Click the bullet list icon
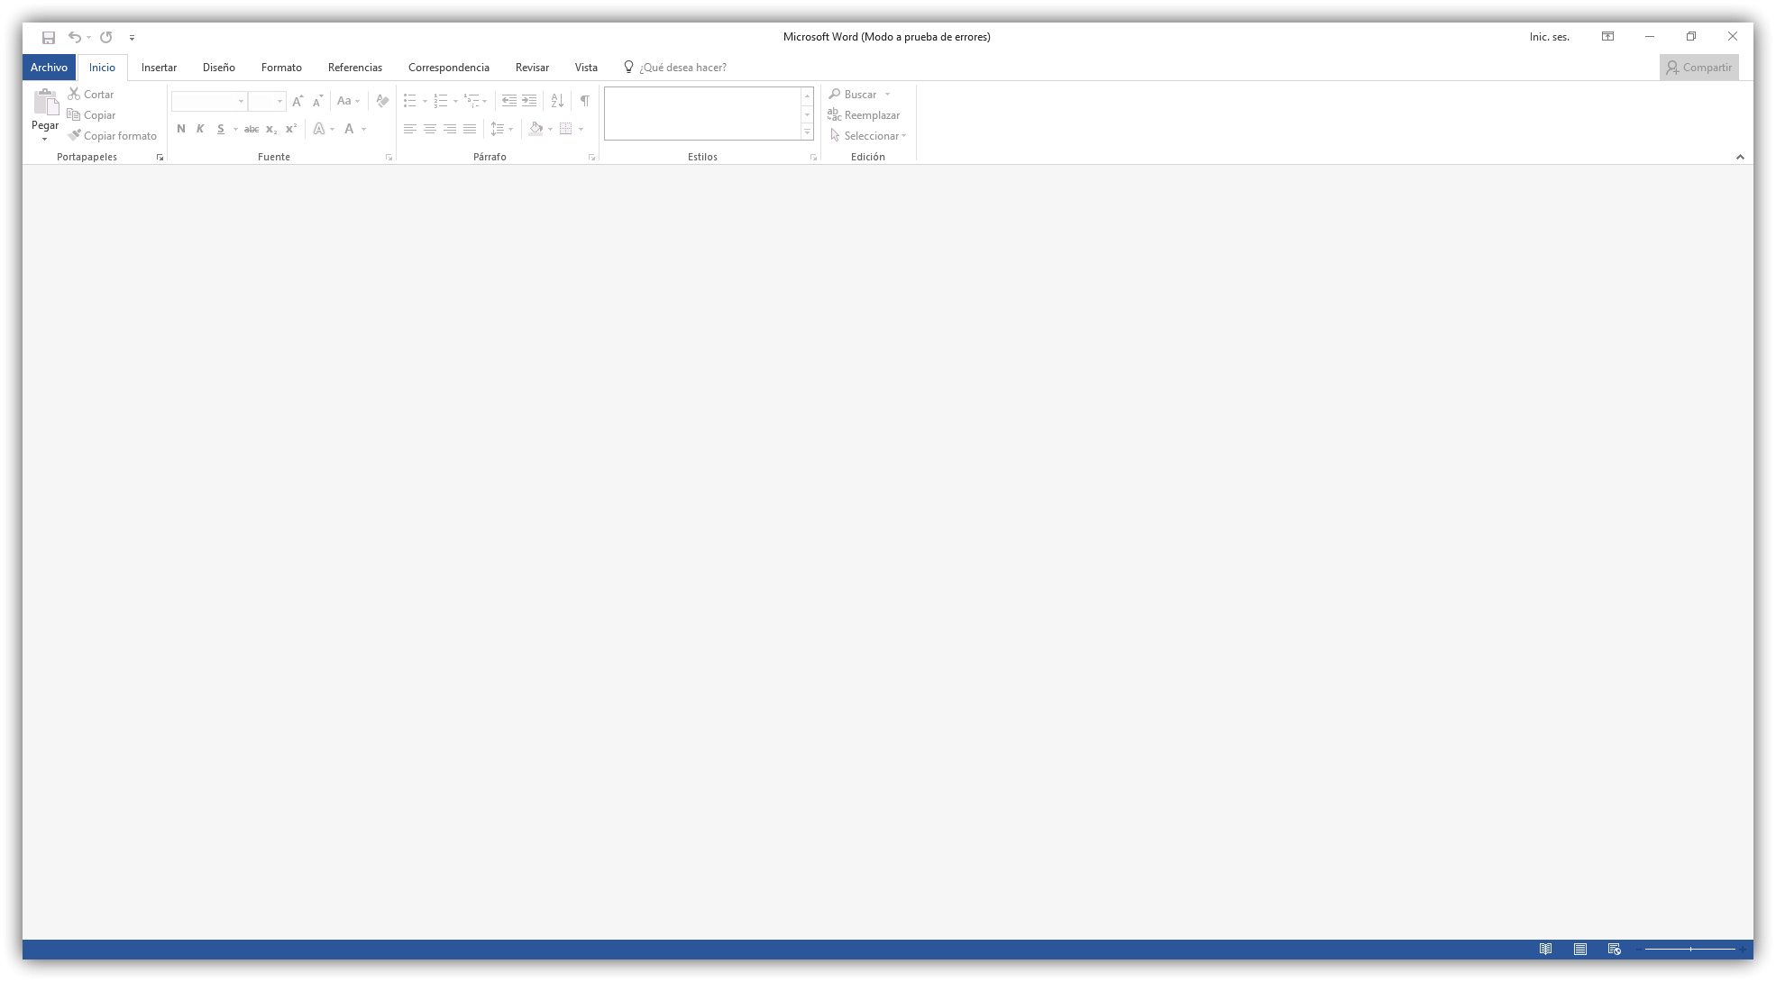 click(x=410, y=101)
